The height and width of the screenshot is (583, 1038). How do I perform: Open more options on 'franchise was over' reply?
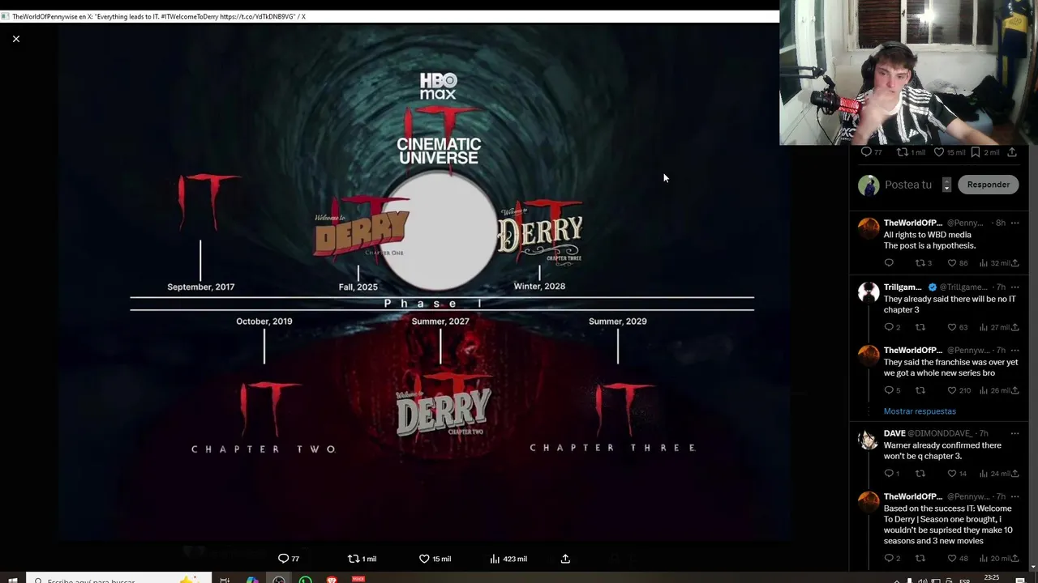[x=1014, y=351]
